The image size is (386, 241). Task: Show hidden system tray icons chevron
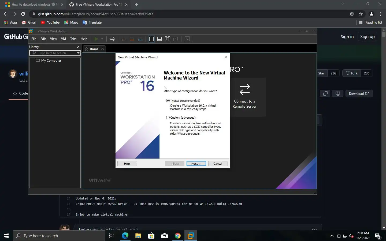click(x=332, y=236)
